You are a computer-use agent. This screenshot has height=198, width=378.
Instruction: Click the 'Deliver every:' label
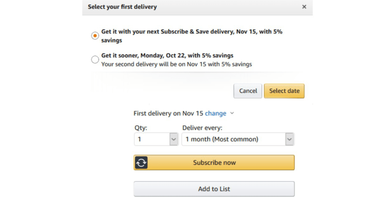pyautogui.click(x=202, y=128)
